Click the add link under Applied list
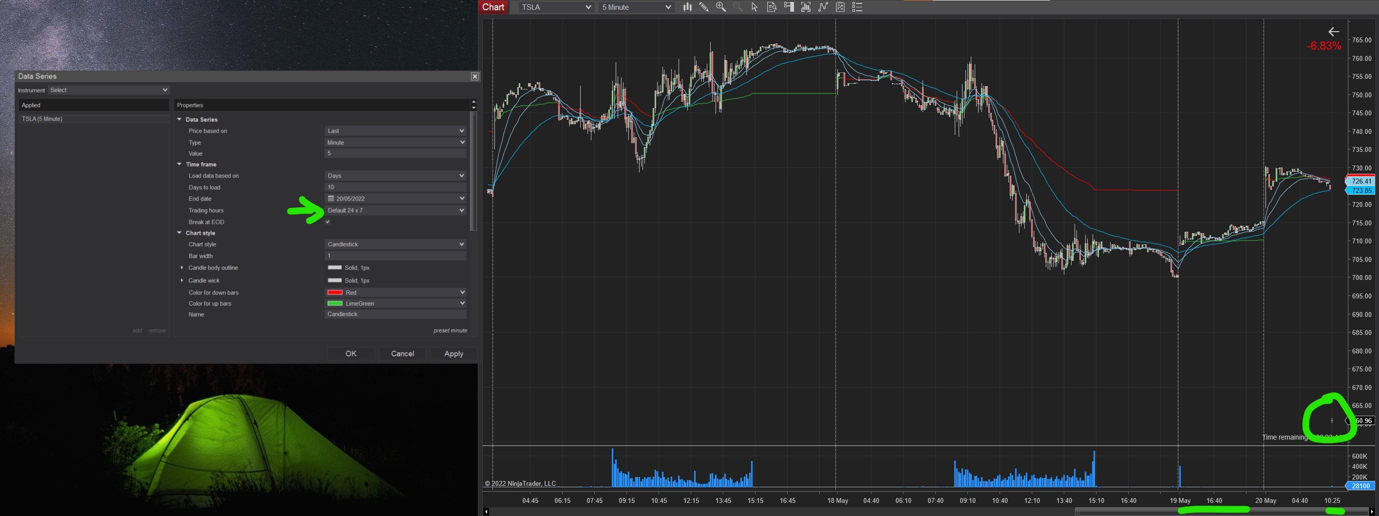The height and width of the screenshot is (516, 1379). pyautogui.click(x=137, y=331)
